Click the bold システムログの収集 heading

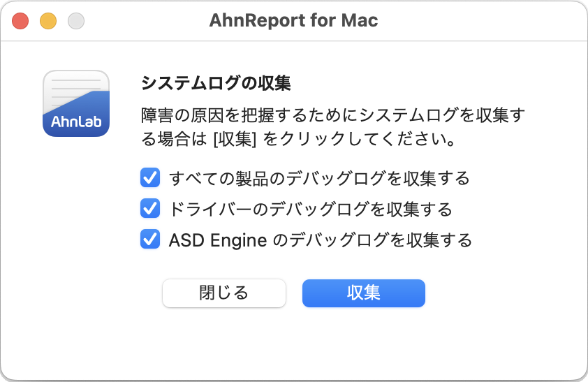pos(216,83)
